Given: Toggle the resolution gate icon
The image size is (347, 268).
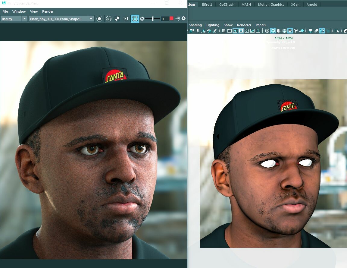Looking at the screenshot, I should (235, 31).
